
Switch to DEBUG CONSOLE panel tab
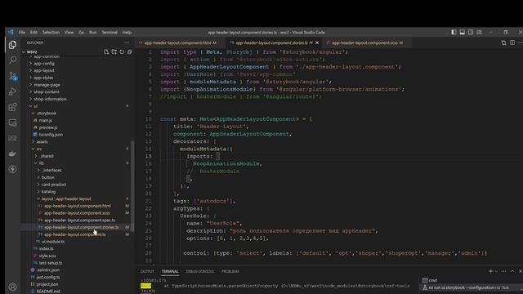tap(199, 271)
